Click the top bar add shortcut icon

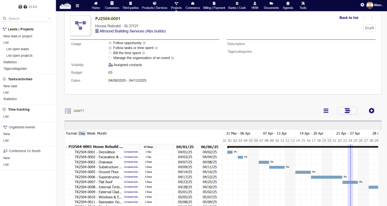point(362,5)
